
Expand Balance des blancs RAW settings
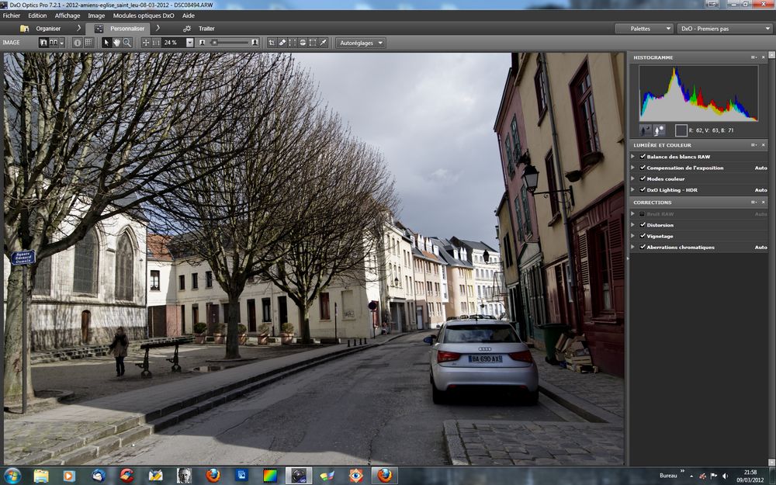tap(633, 157)
